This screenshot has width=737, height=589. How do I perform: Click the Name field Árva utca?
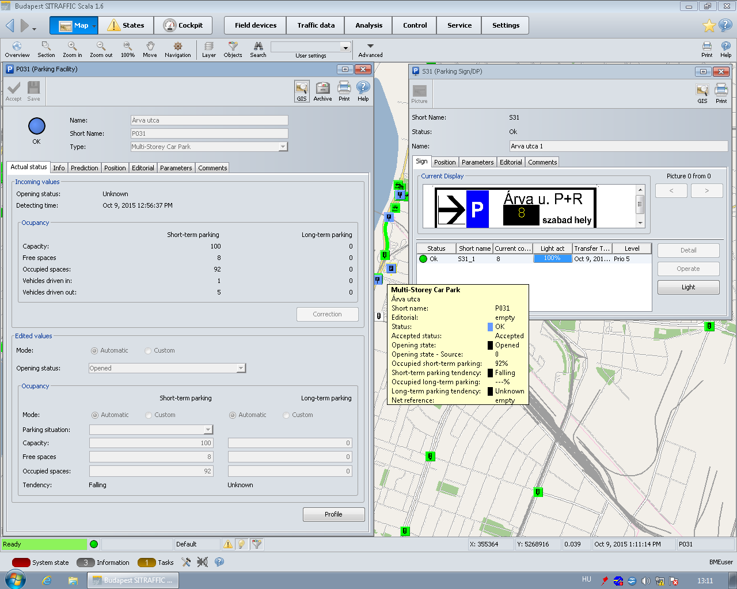(209, 120)
